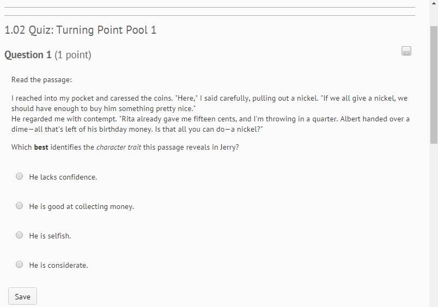
Task: Select the 'He lacks confidence.' radio button
Action: click(20, 176)
